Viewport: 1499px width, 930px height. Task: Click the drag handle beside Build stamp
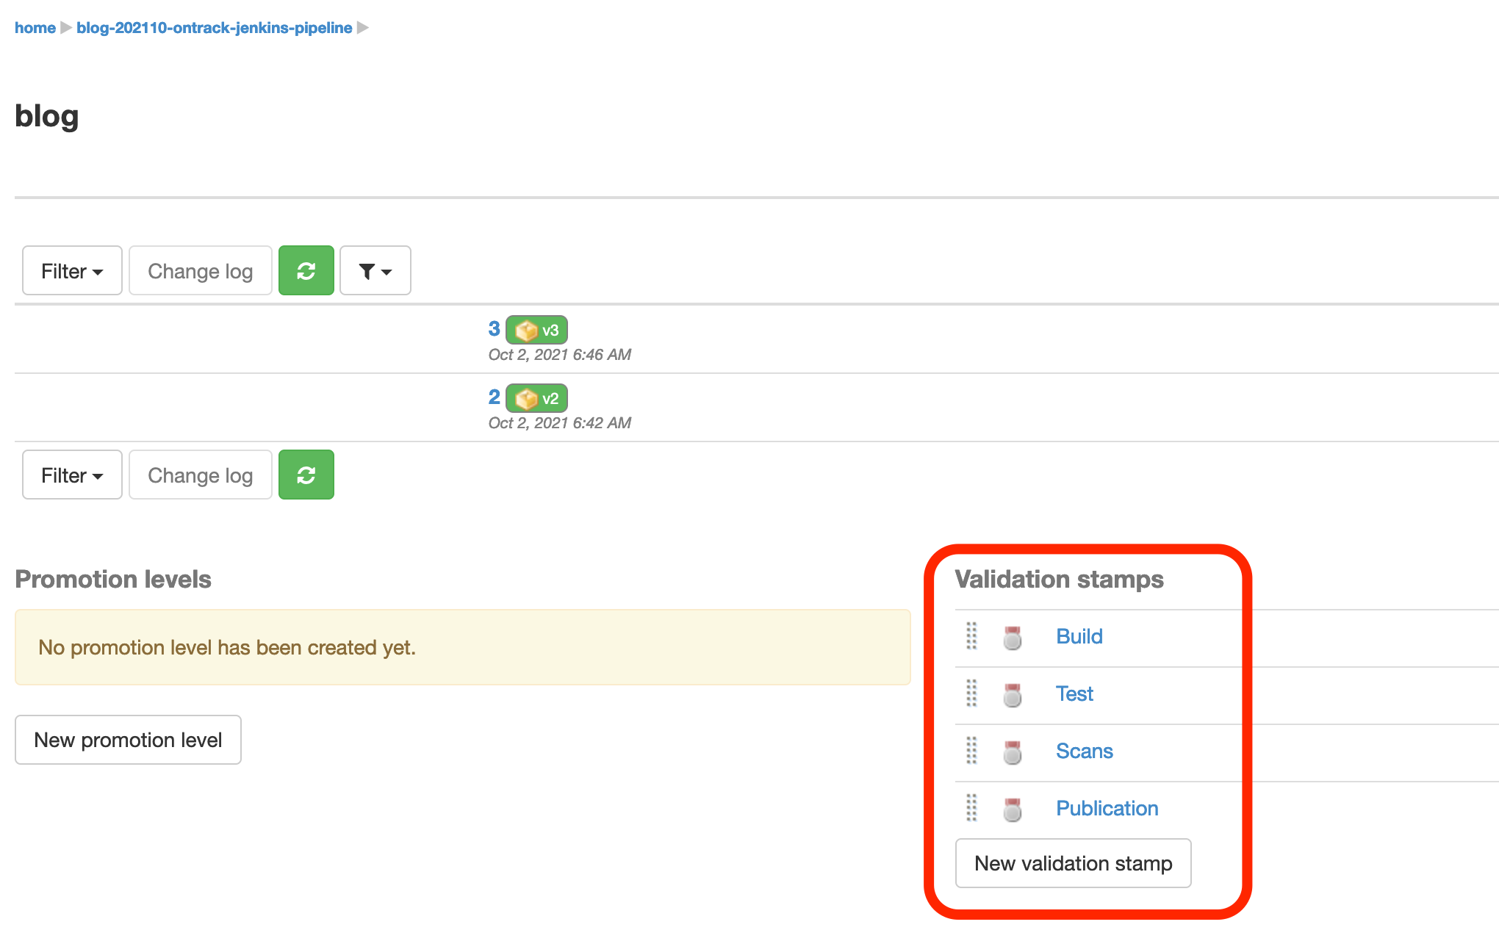point(971,636)
